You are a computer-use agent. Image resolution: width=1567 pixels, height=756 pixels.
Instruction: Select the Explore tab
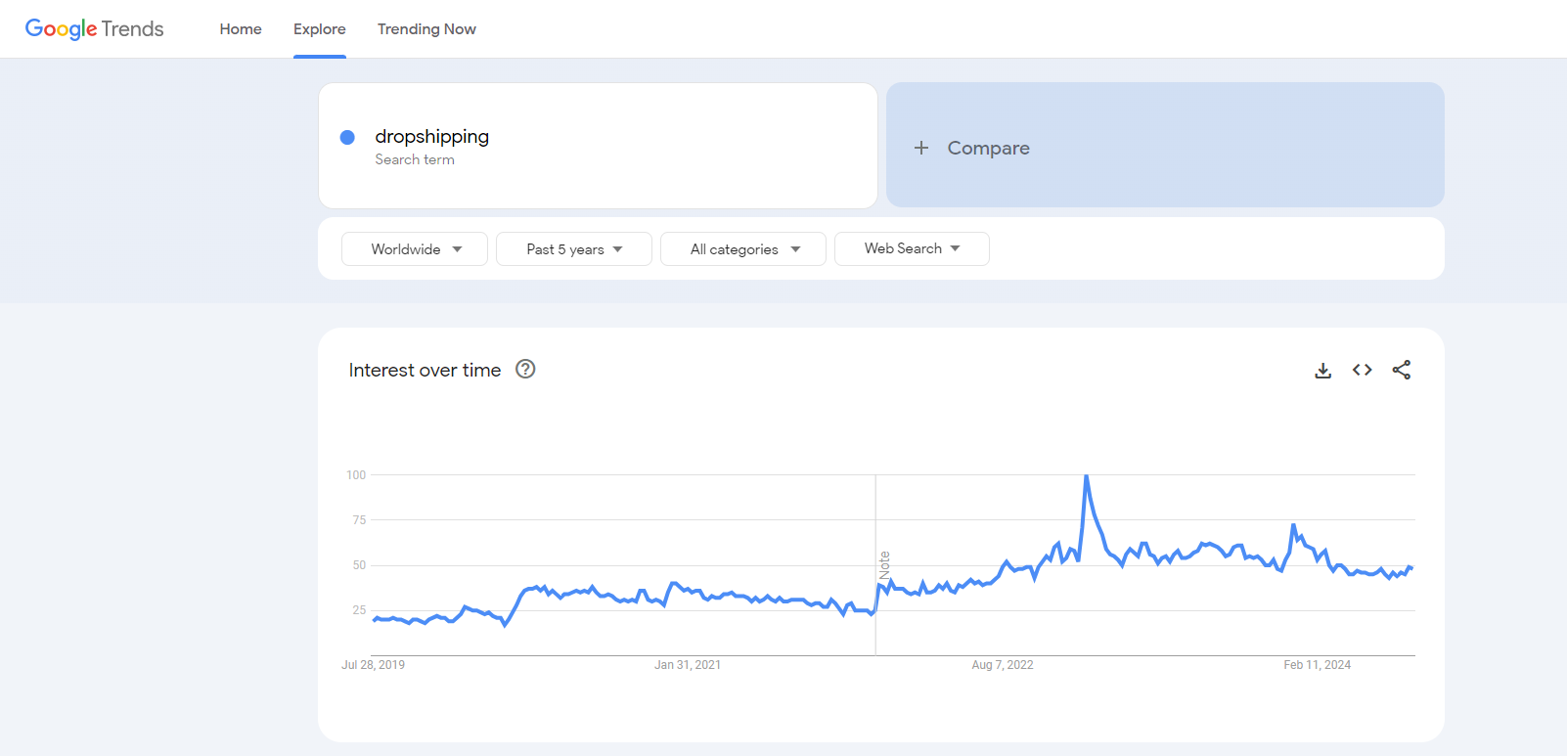320,29
